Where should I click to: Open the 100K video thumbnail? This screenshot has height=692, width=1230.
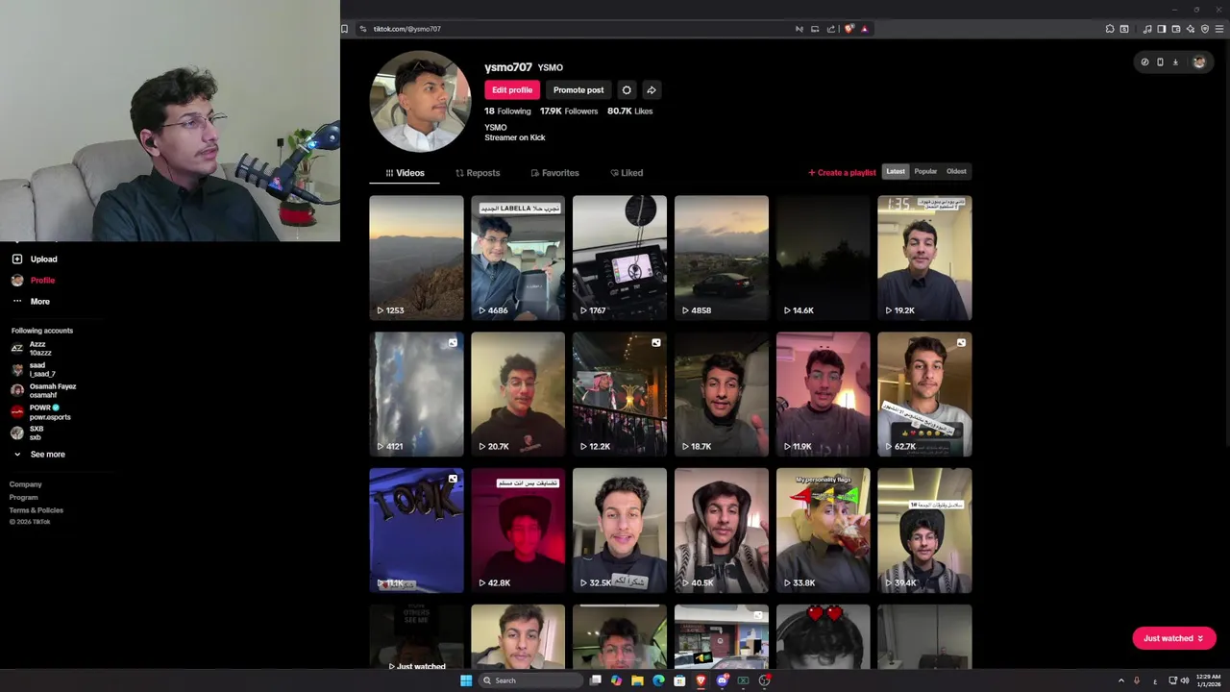coord(416,531)
